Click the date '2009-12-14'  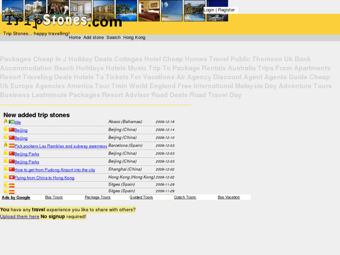coord(165,130)
